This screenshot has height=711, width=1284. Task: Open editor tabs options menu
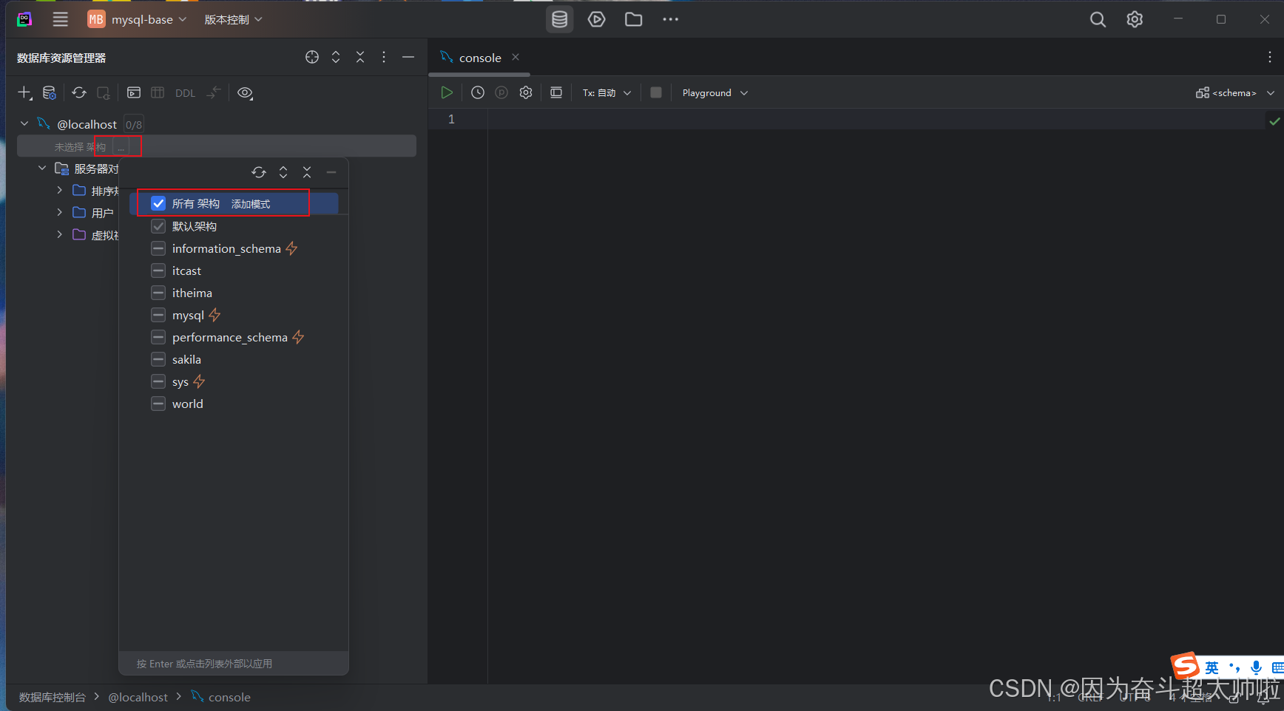[x=1270, y=57]
